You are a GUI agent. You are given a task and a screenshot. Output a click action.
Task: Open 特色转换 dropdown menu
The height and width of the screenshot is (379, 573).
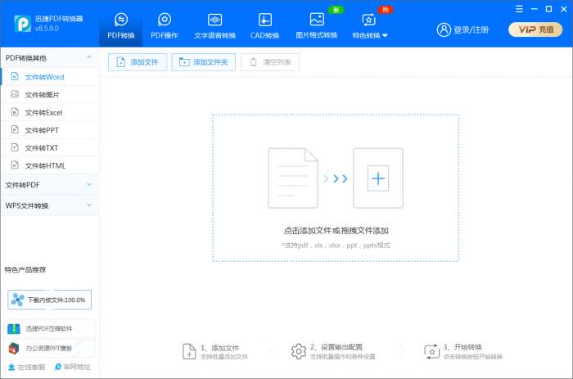(x=370, y=26)
